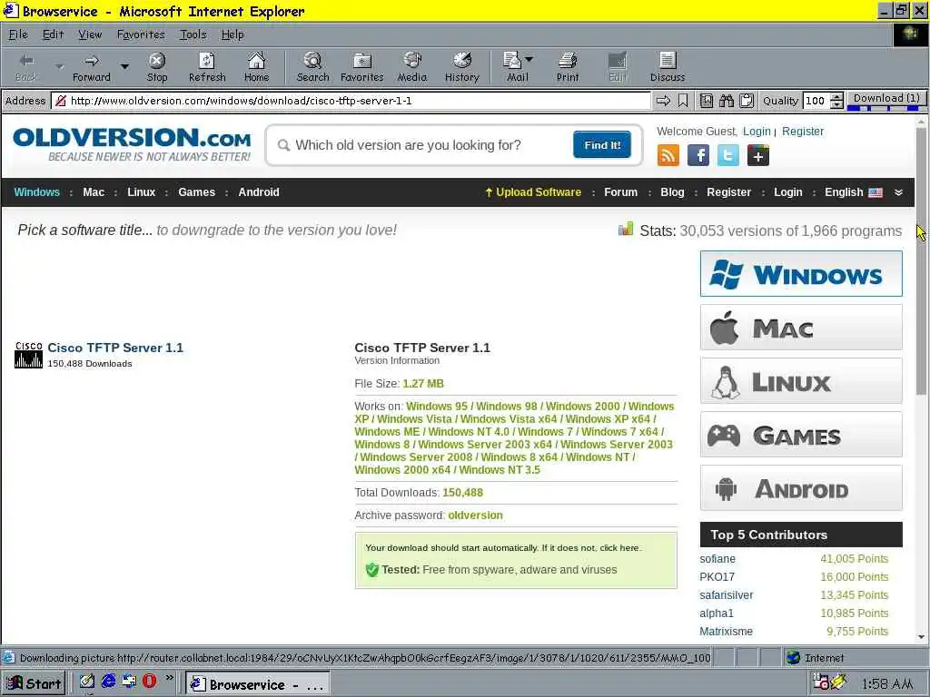Open the RSS feed icon
The width and height of the screenshot is (930, 697).
[668, 155]
